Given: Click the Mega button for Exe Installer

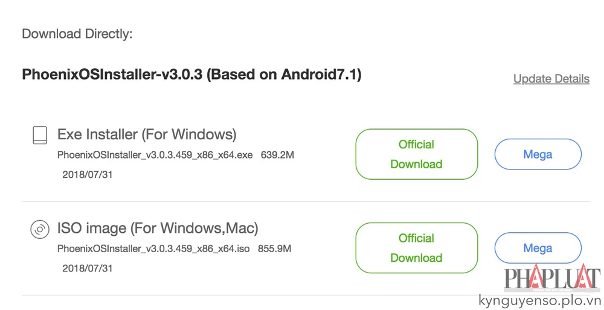Looking at the screenshot, I should (x=538, y=154).
